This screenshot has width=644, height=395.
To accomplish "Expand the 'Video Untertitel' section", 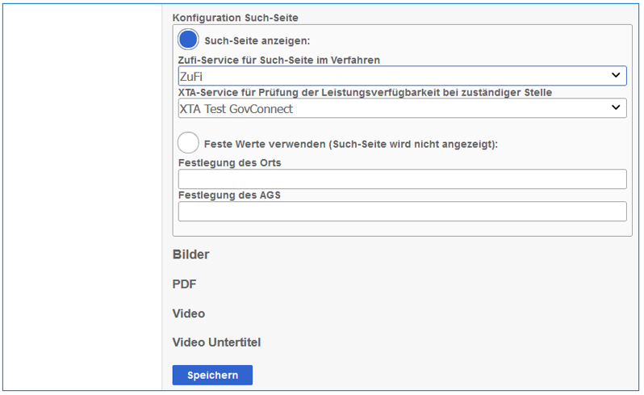I will coord(216,342).
